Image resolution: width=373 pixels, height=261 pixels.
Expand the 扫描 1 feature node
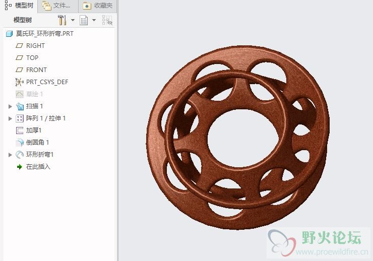coord(10,106)
